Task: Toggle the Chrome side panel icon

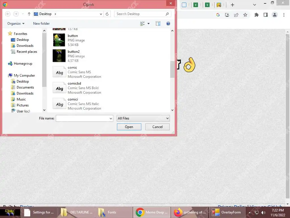Action: (266, 15)
